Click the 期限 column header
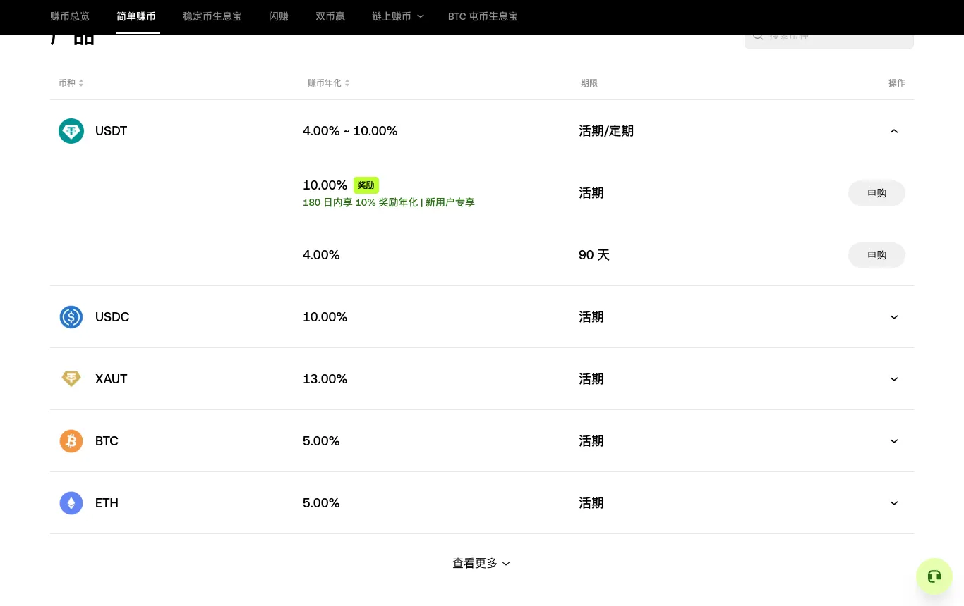 pyautogui.click(x=589, y=83)
